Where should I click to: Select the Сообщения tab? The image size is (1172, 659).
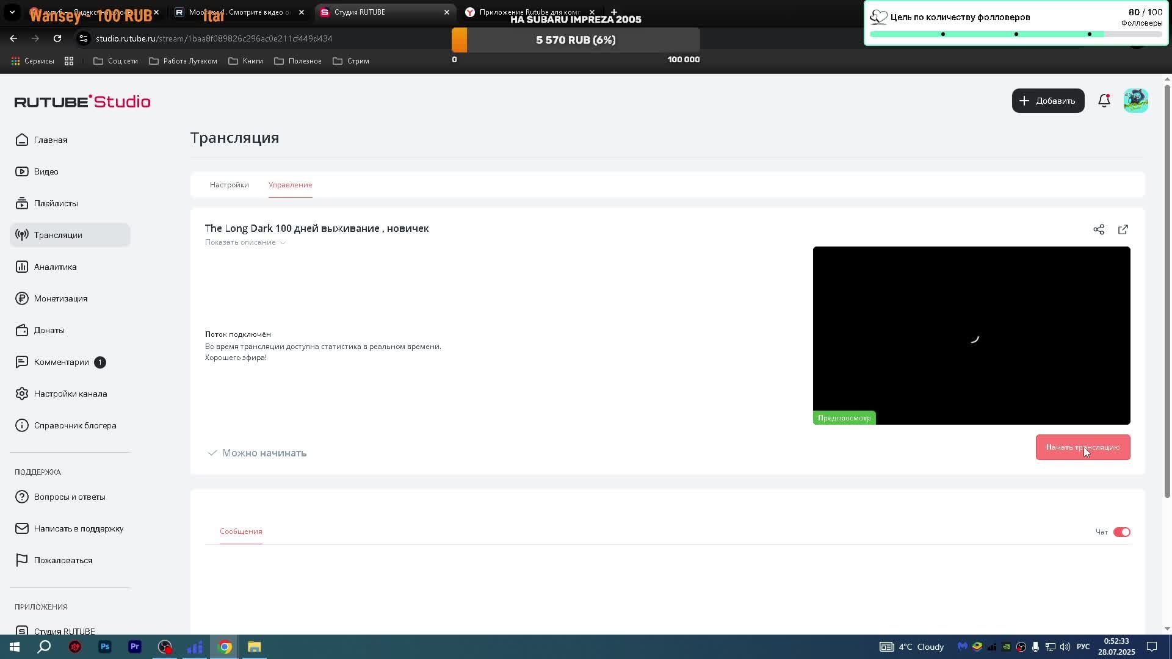tap(241, 531)
